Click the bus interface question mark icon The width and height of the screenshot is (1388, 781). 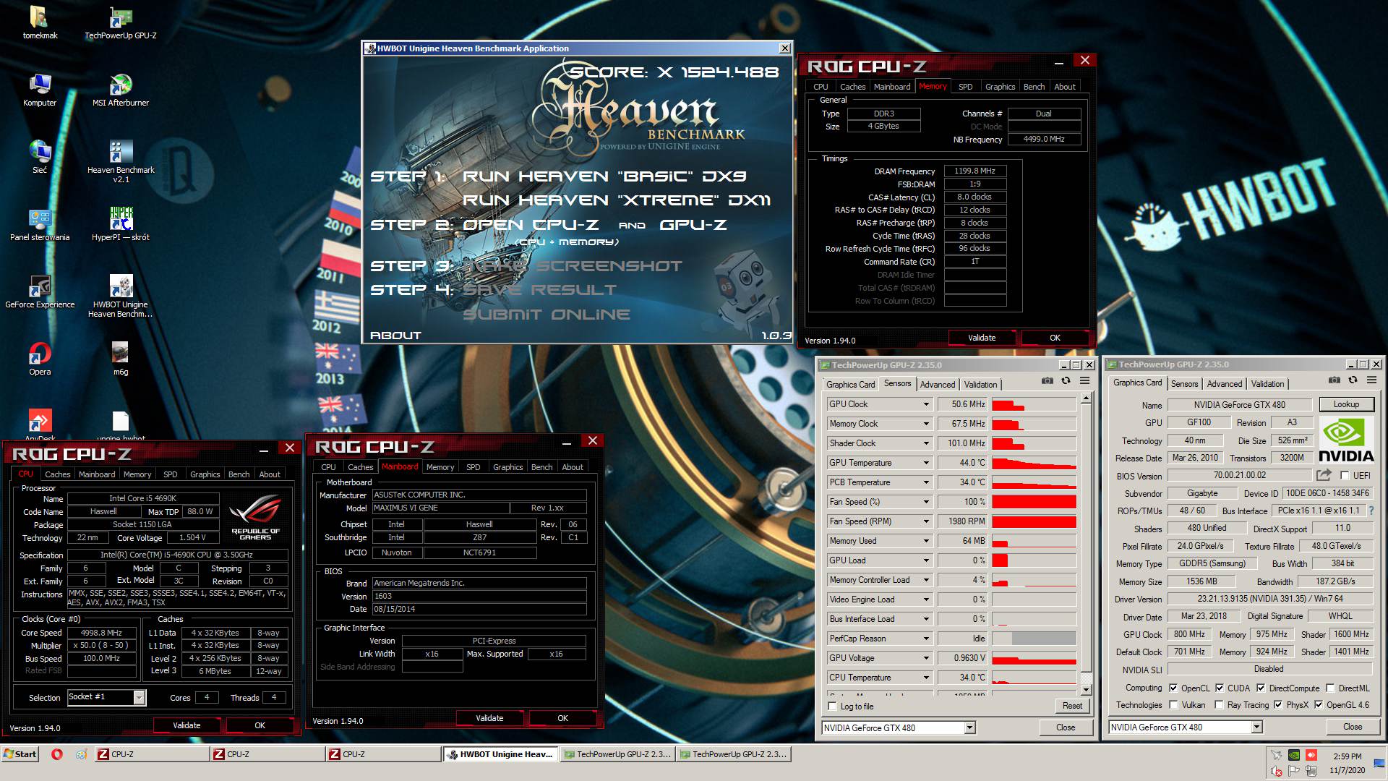pos(1371,511)
